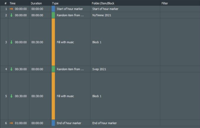Click orange arrow icon in row 1
Image resolution: width=200 pixels, height=128 pixels.
pyautogui.click(x=12, y=9)
